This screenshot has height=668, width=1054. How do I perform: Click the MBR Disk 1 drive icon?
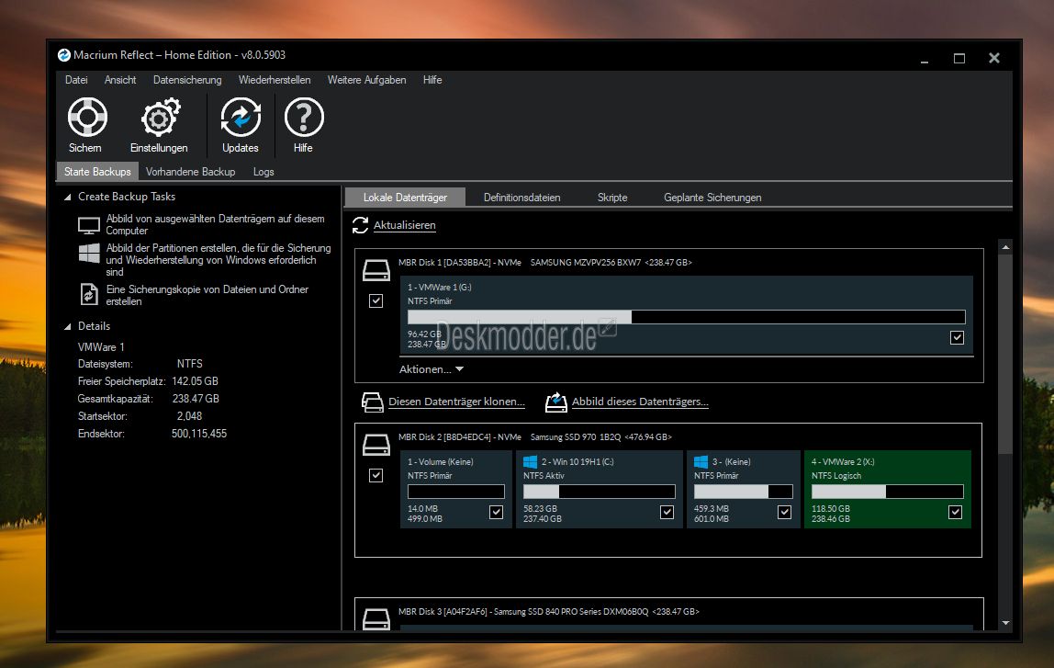coord(376,270)
